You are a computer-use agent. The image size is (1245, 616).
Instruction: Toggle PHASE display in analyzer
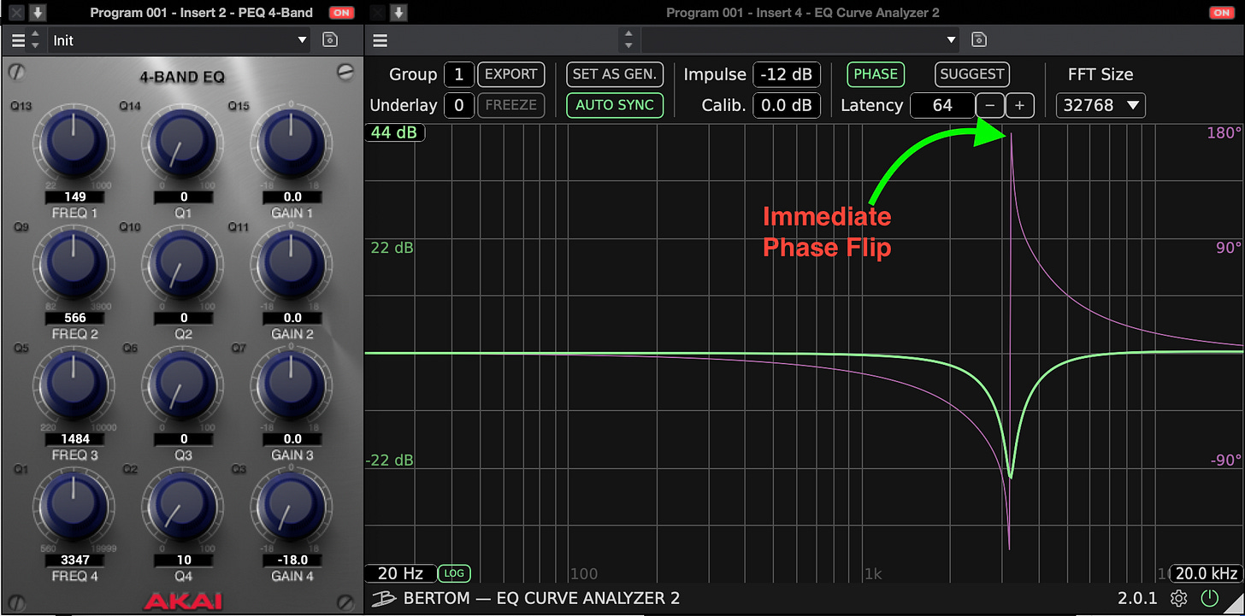pos(876,74)
